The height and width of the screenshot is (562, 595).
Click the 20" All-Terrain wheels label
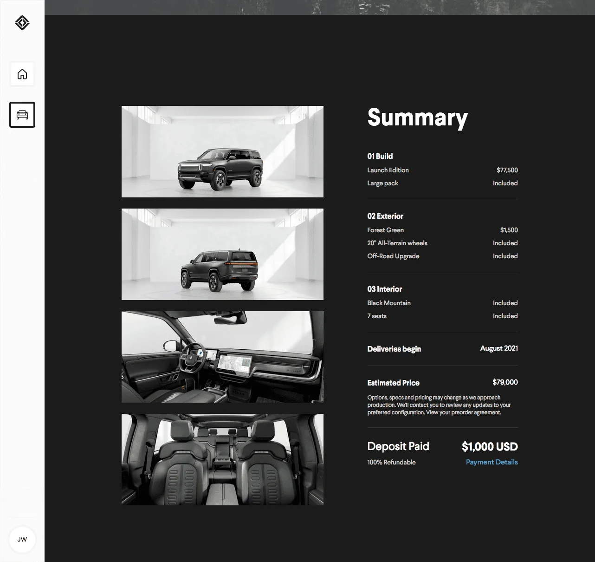click(x=397, y=243)
